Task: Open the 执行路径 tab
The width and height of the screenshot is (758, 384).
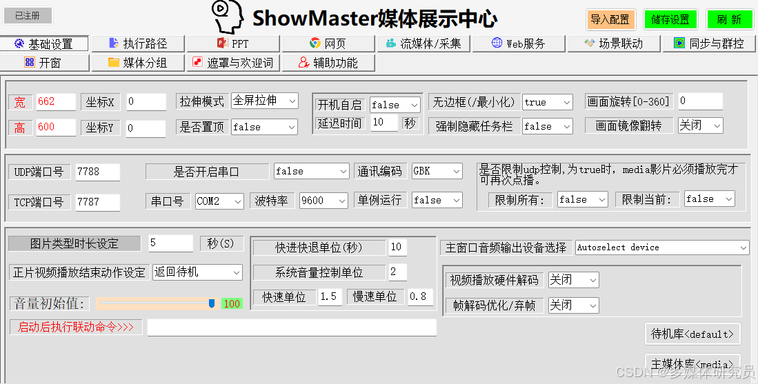Action: [138, 43]
